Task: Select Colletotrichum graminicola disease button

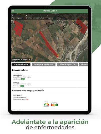Action: pyautogui.click(x=67, y=65)
